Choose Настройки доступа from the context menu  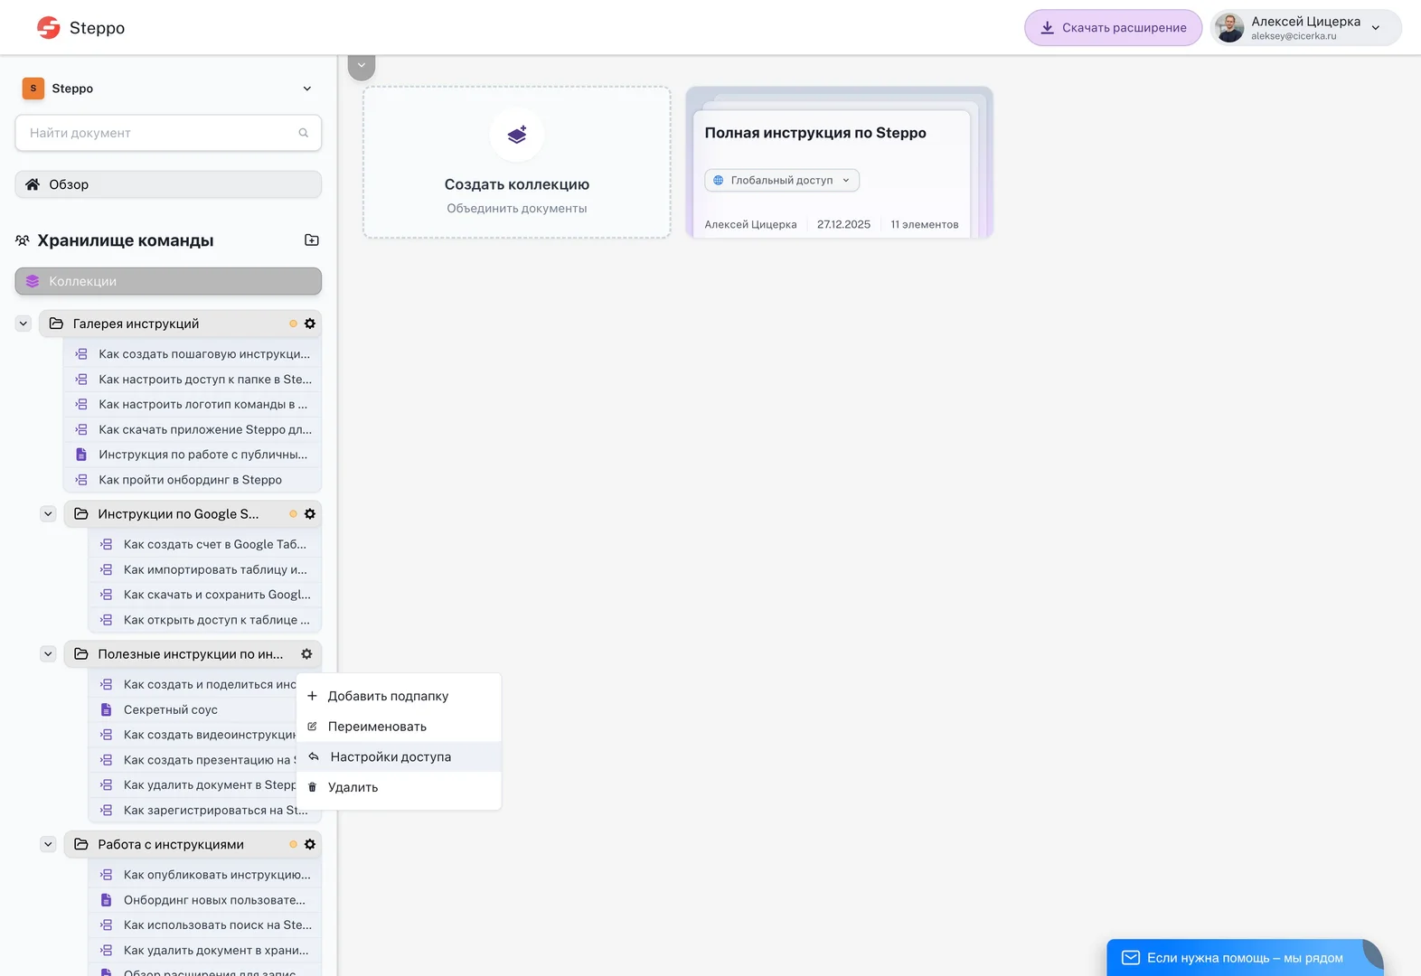pyautogui.click(x=391, y=757)
